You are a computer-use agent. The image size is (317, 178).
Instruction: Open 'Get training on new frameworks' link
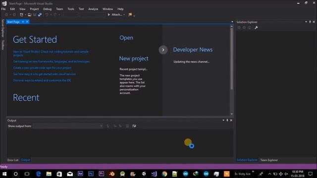(x=52, y=61)
